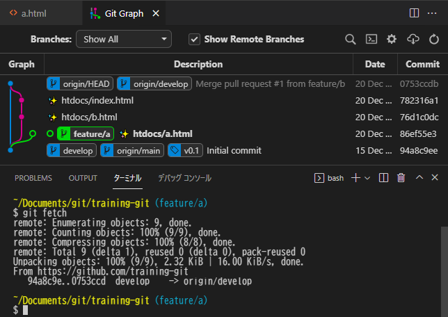Click the 20 Dec date of merge commit
448x317 pixels.
tap(374, 83)
